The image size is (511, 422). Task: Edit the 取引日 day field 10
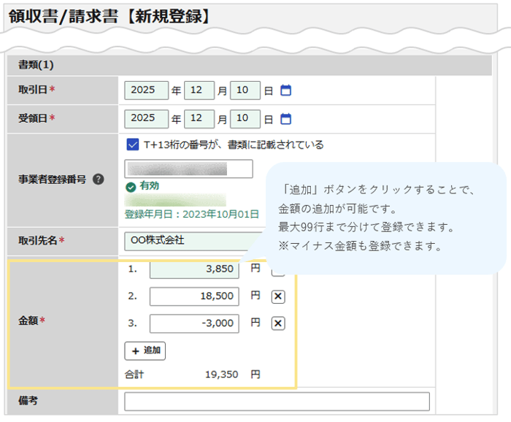[245, 91]
